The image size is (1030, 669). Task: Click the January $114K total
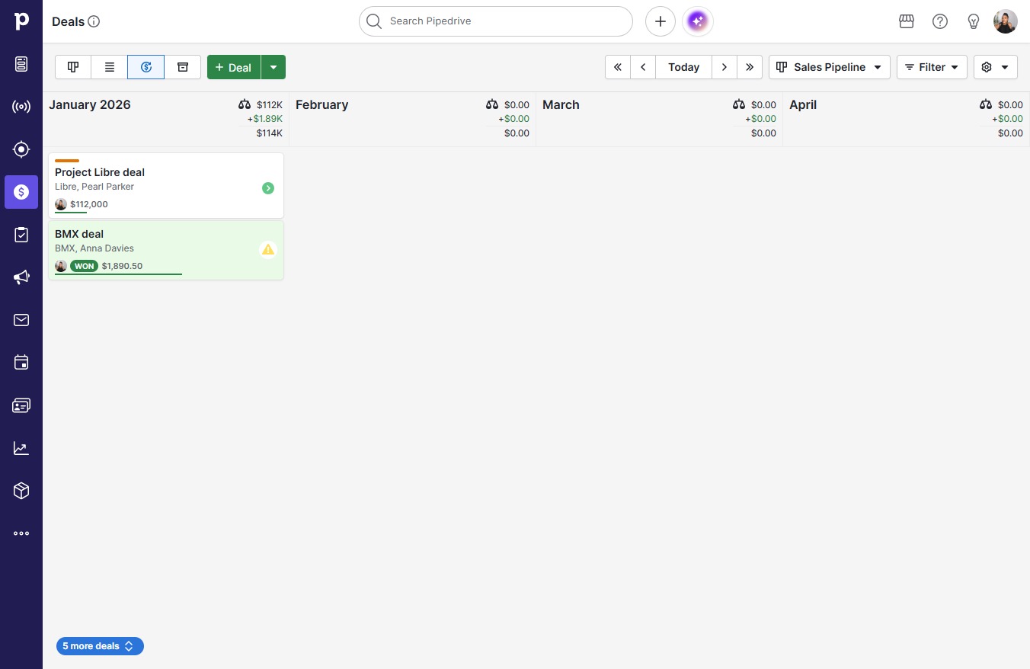click(270, 133)
